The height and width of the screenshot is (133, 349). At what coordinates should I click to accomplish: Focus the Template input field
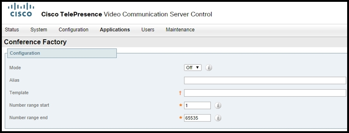[265, 93]
